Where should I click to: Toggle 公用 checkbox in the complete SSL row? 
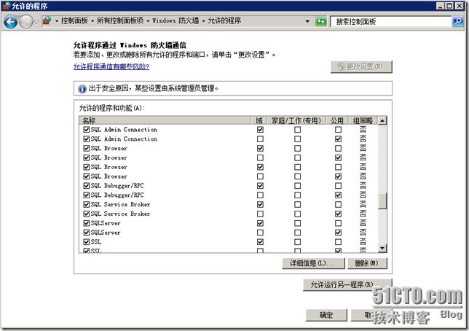tap(338, 242)
